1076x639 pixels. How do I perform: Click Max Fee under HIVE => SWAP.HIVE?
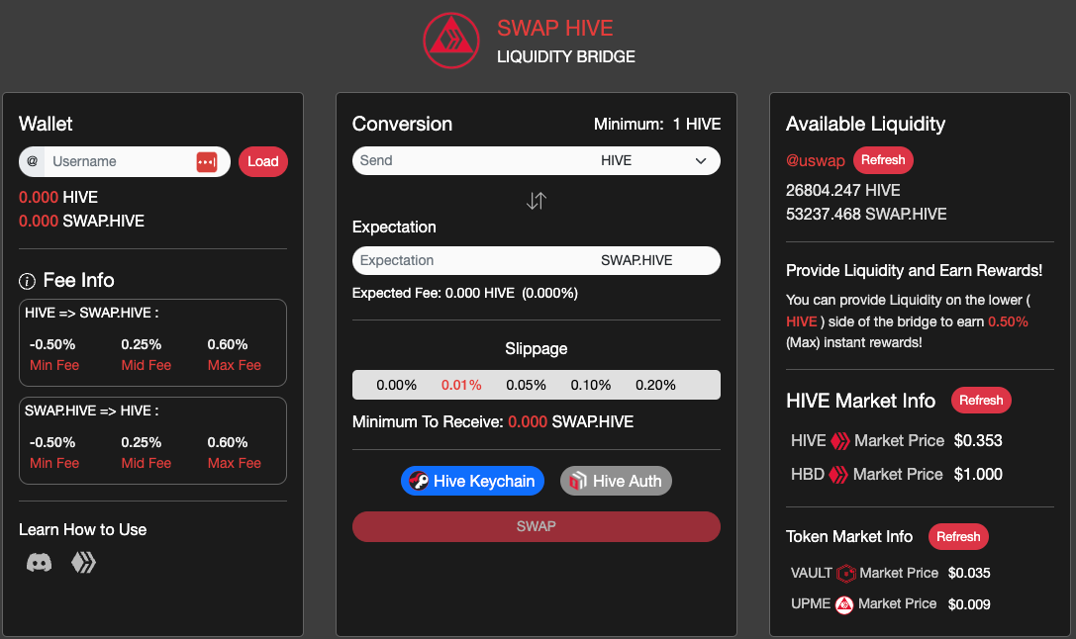click(234, 365)
